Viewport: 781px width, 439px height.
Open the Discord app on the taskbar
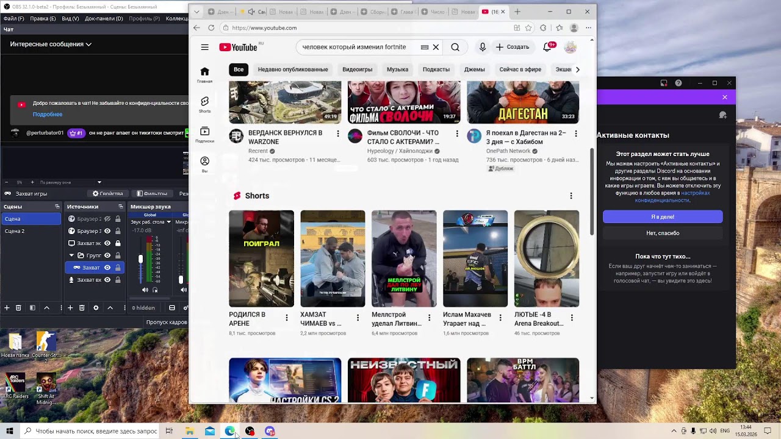270,431
